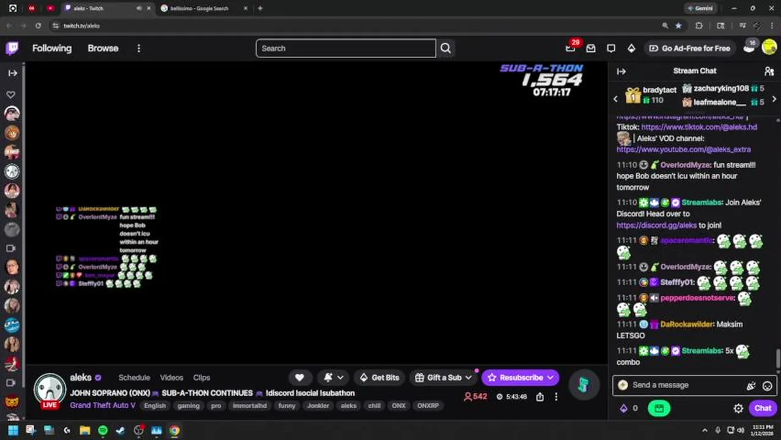This screenshot has height=440, width=781.
Task: Click the followed channels heart icon in sidebar
Action: 11,95
